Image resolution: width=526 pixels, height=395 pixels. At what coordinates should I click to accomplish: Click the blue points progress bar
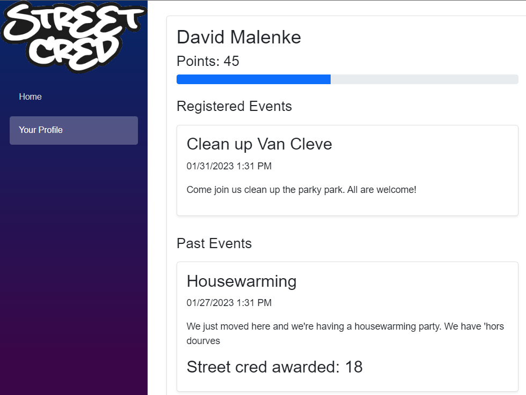pos(252,79)
